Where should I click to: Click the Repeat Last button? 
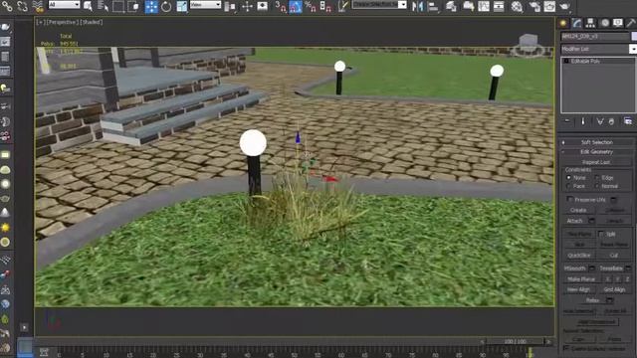coord(596,162)
